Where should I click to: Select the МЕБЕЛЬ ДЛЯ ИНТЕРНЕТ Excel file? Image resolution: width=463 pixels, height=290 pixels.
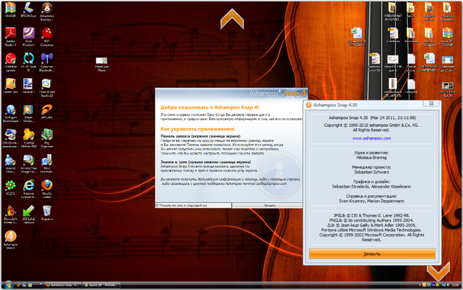point(429,62)
